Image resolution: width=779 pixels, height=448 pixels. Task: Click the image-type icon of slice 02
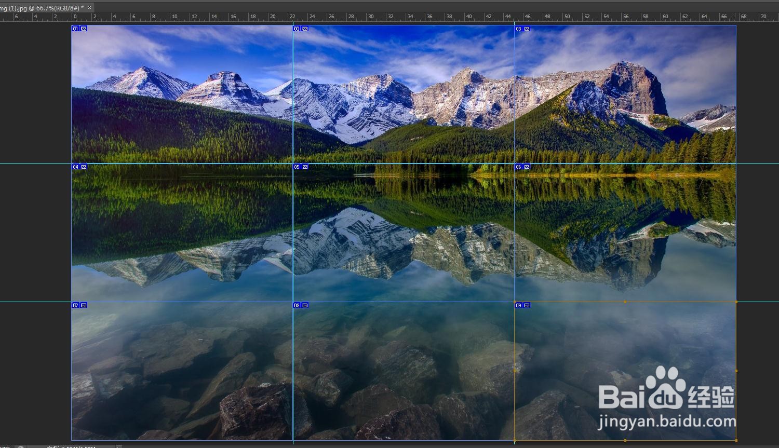(305, 29)
